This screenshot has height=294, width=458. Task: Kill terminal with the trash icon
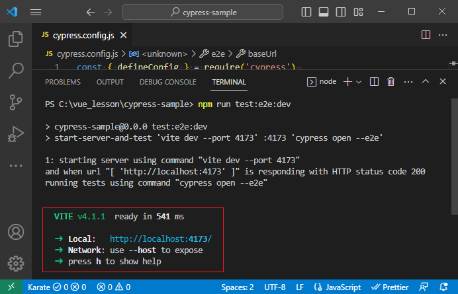(x=390, y=82)
